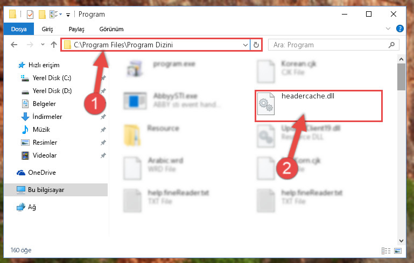Click the Back navigation arrow
Image resolution: width=414 pixels, height=263 pixels.
14,45
